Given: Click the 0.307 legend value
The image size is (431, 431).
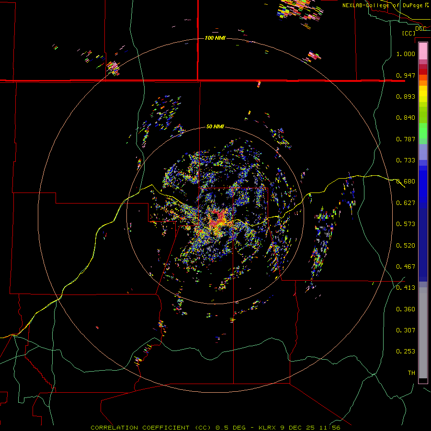Looking at the screenshot, I should coord(406,330).
